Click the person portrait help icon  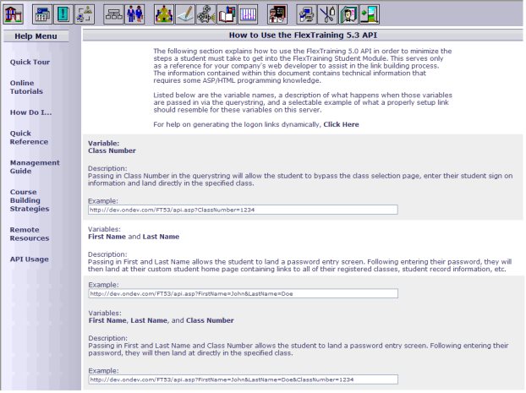tap(348, 14)
